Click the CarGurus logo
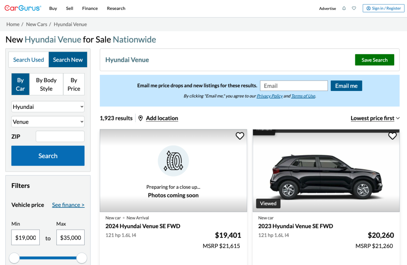 coord(23,8)
